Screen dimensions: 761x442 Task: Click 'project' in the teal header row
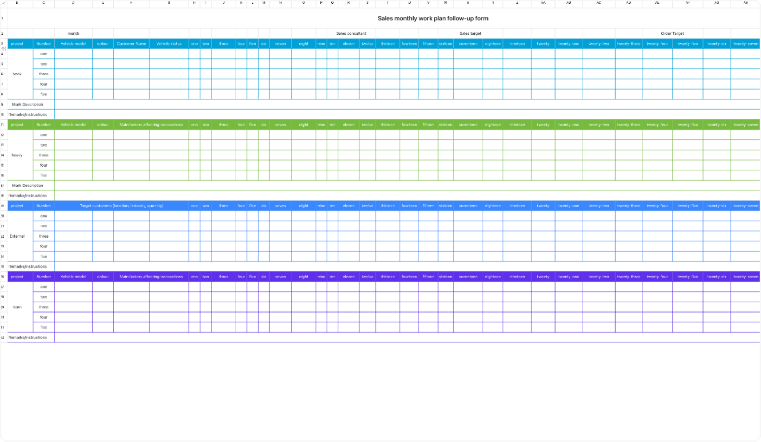click(17, 44)
